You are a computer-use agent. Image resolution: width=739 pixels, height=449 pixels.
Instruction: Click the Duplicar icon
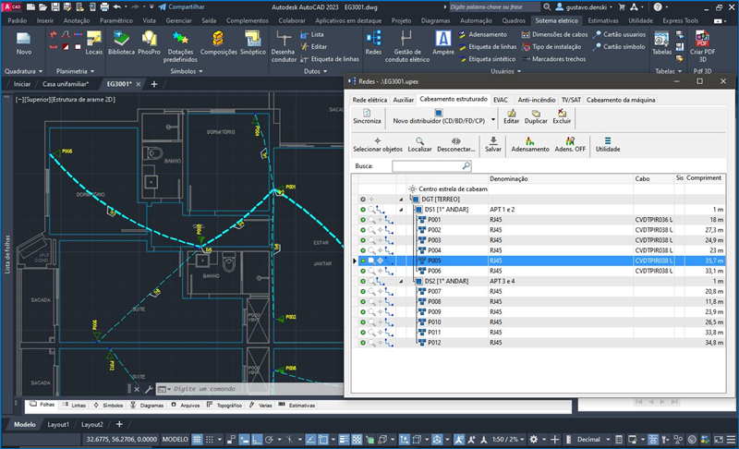pyautogui.click(x=536, y=115)
